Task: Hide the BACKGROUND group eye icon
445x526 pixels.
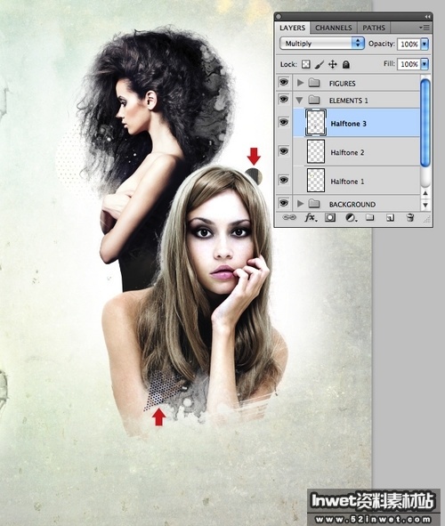Action: 284,203
